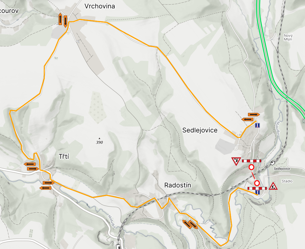Click the lower red-white road barrier
Screen dimensions: 305x249
(x=257, y=188)
